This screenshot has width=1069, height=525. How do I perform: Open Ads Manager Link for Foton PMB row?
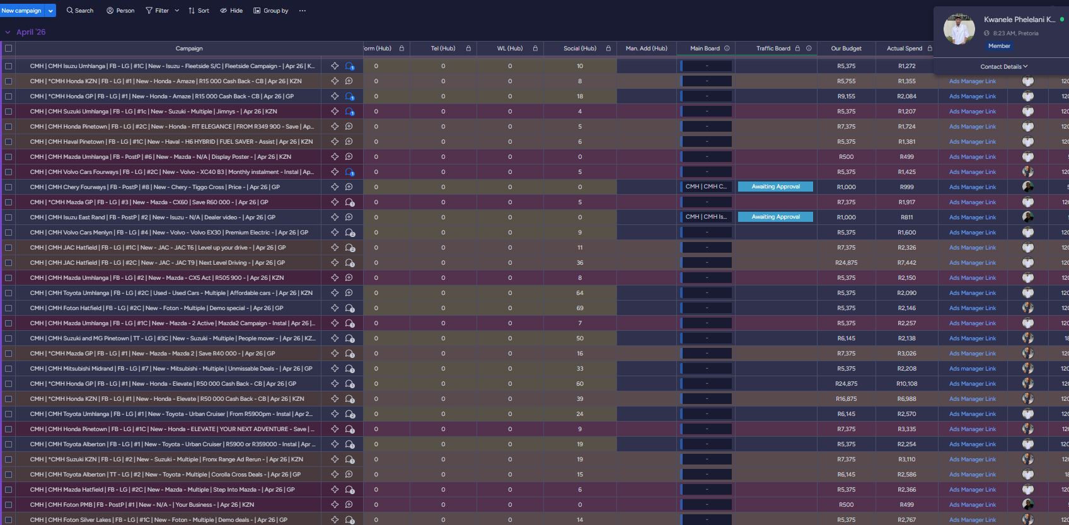click(973, 505)
